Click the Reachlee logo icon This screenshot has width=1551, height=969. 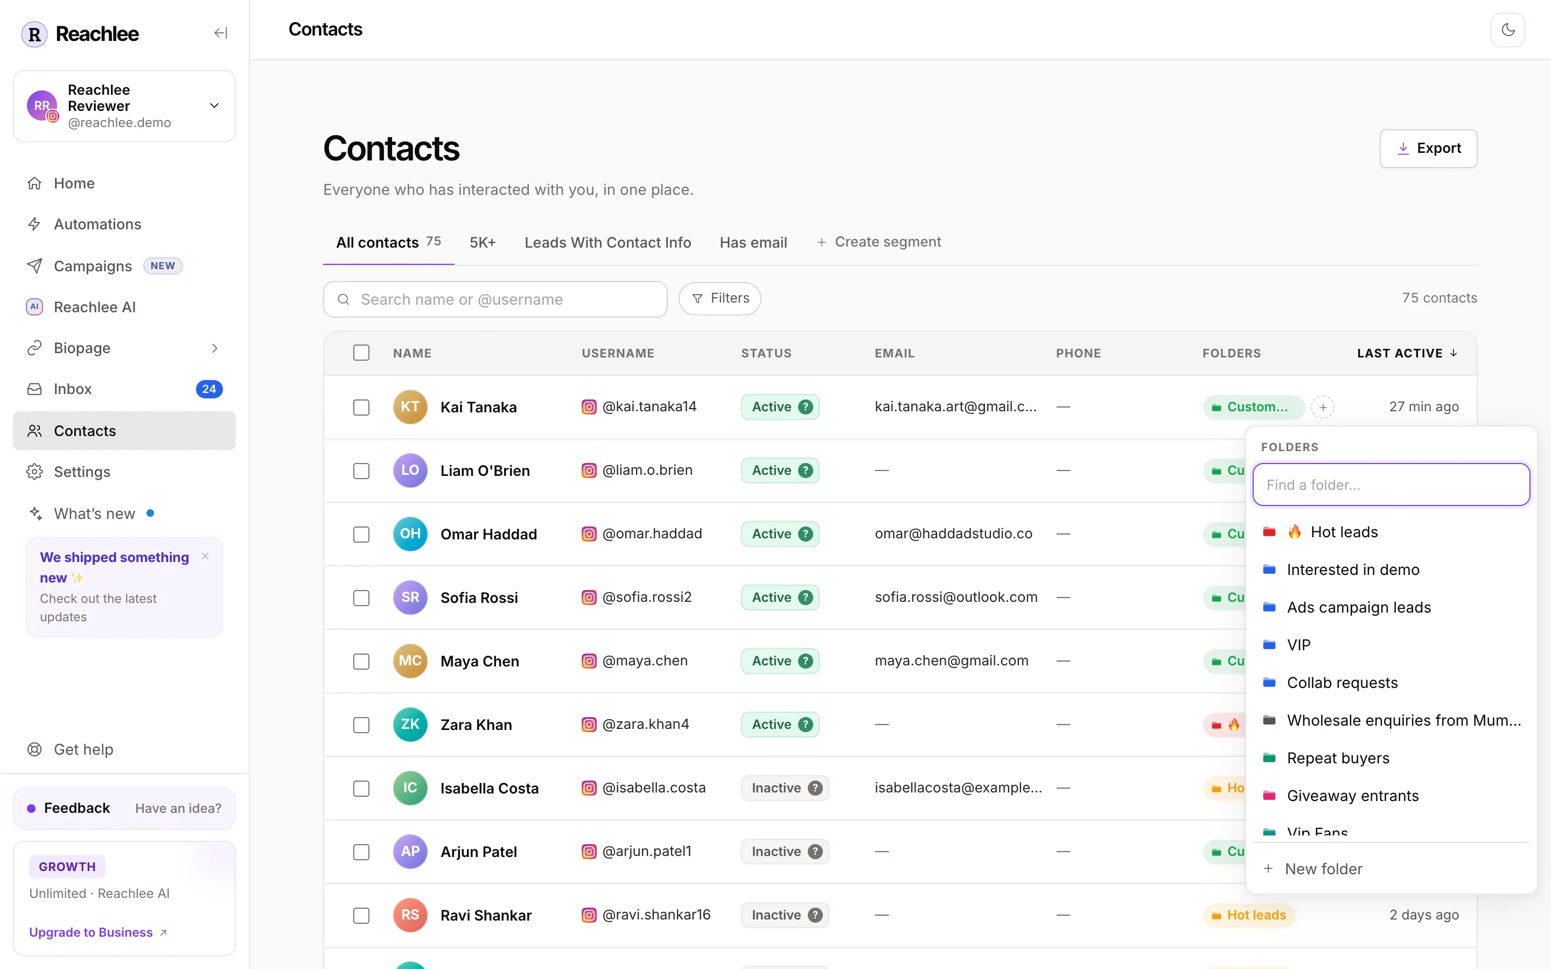[x=34, y=34]
